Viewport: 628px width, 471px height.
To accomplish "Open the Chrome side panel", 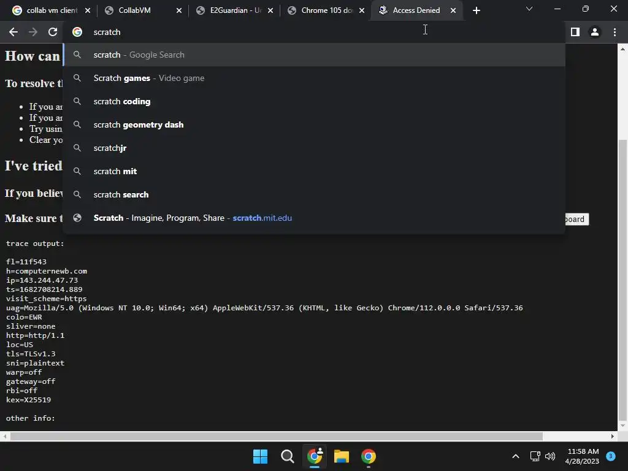I will point(575,32).
